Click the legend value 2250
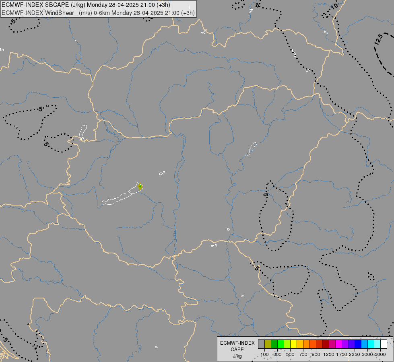394x362 pixels. pos(355,354)
